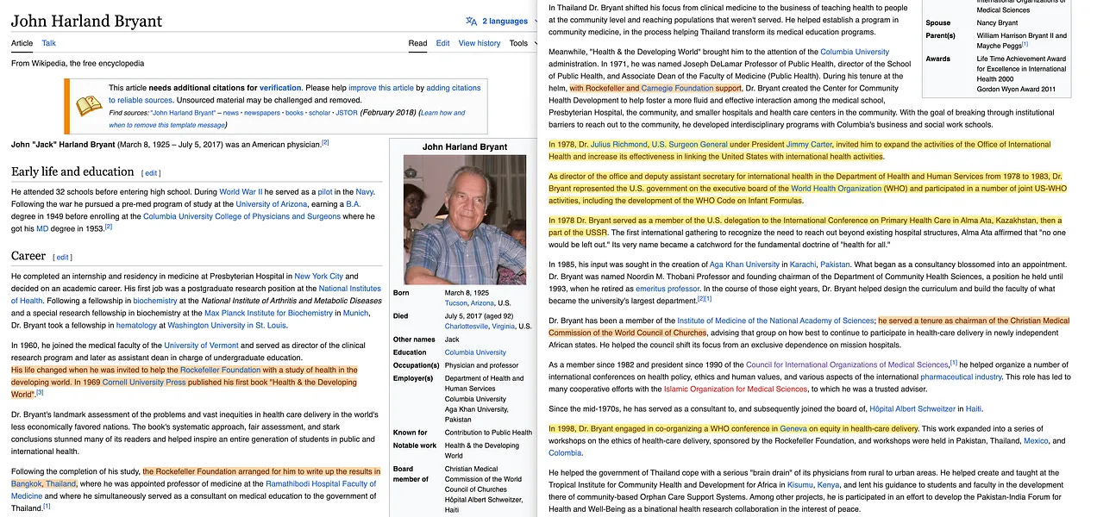Follow the 'biochemistry' link

(x=155, y=301)
